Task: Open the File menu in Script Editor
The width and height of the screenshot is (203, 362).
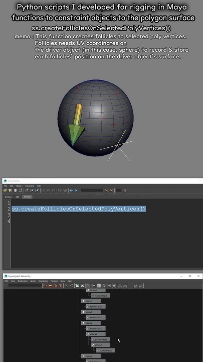Action: click(x=6, y=186)
